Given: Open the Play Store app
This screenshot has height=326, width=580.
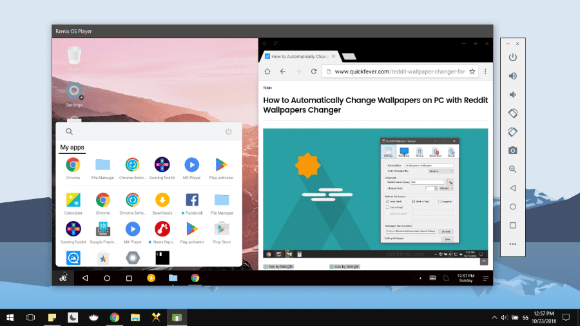Looking at the screenshot, I should click(x=222, y=229).
